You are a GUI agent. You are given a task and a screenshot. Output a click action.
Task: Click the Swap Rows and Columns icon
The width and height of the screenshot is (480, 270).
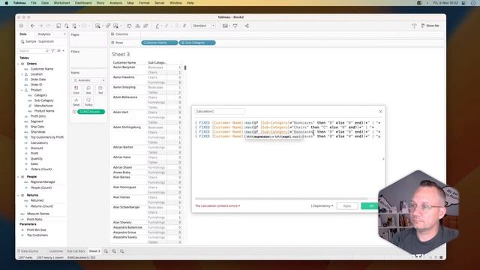pos(130,26)
